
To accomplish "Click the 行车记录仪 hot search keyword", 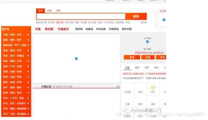I will coord(109,23).
